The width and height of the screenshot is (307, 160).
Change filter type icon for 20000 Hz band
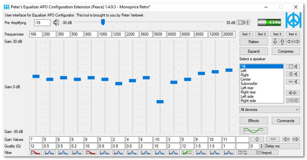tap(228, 153)
